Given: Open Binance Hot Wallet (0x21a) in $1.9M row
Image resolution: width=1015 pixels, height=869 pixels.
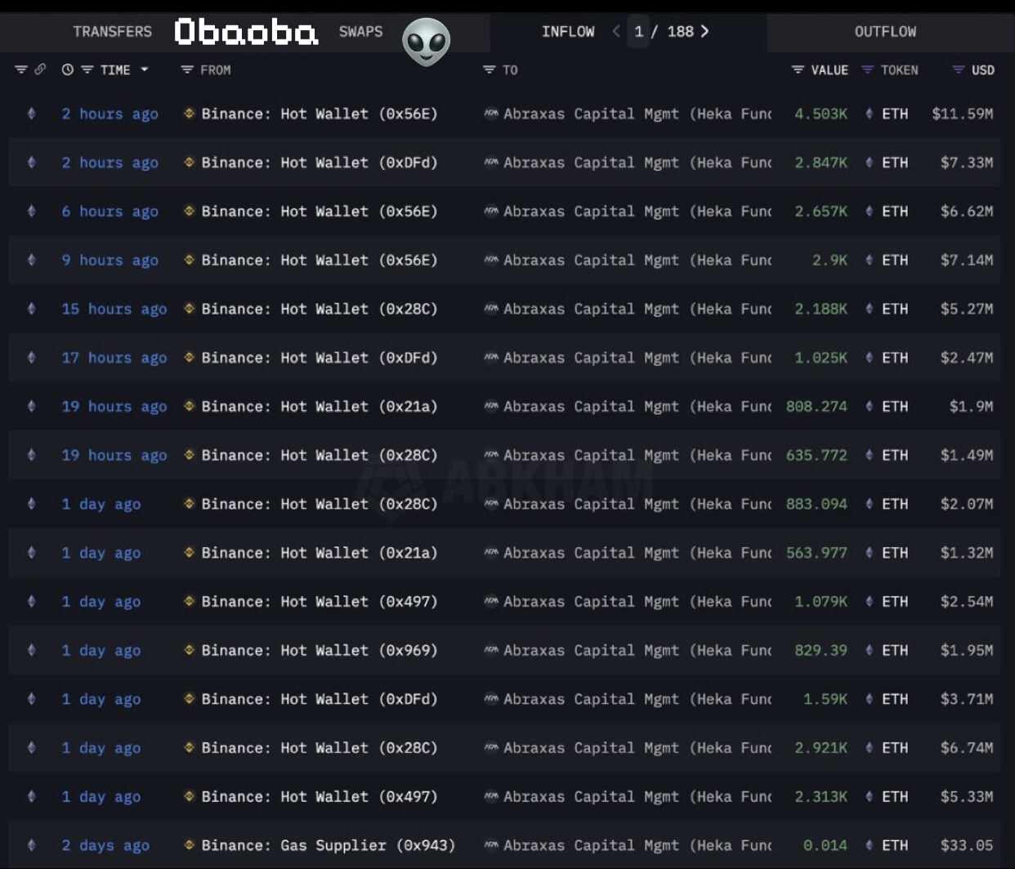Looking at the screenshot, I should pos(320,406).
